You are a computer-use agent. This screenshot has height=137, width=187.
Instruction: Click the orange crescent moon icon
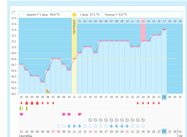pos(48,91)
